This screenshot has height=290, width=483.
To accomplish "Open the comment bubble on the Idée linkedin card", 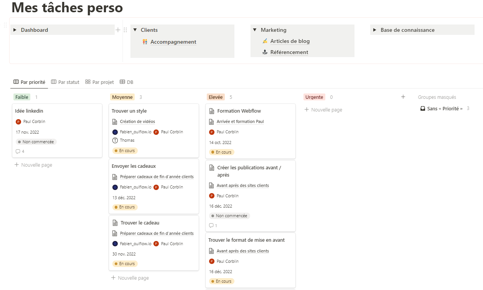I will (18, 151).
